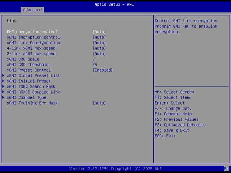Click F1: General Help hint
Screen dimensions: 231x173
(173, 114)
